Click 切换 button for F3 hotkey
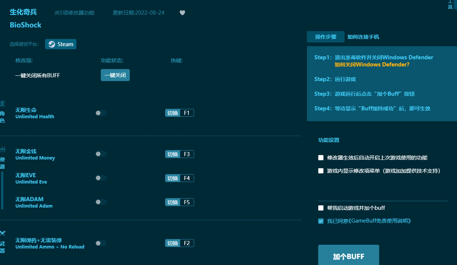The height and width of the screenshot is (265, 457). click(x=173, y=154)
